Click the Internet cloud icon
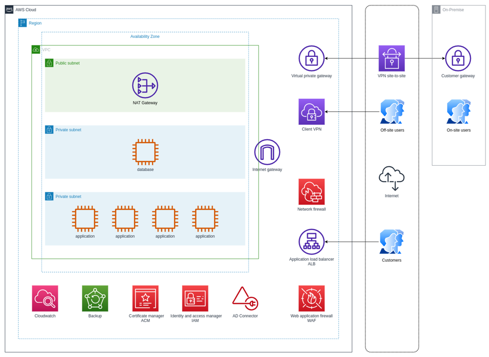The height and width of the screenshot is (357, 489). [x=391, y=179]
